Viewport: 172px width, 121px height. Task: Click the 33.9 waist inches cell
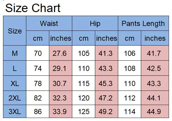60,111
